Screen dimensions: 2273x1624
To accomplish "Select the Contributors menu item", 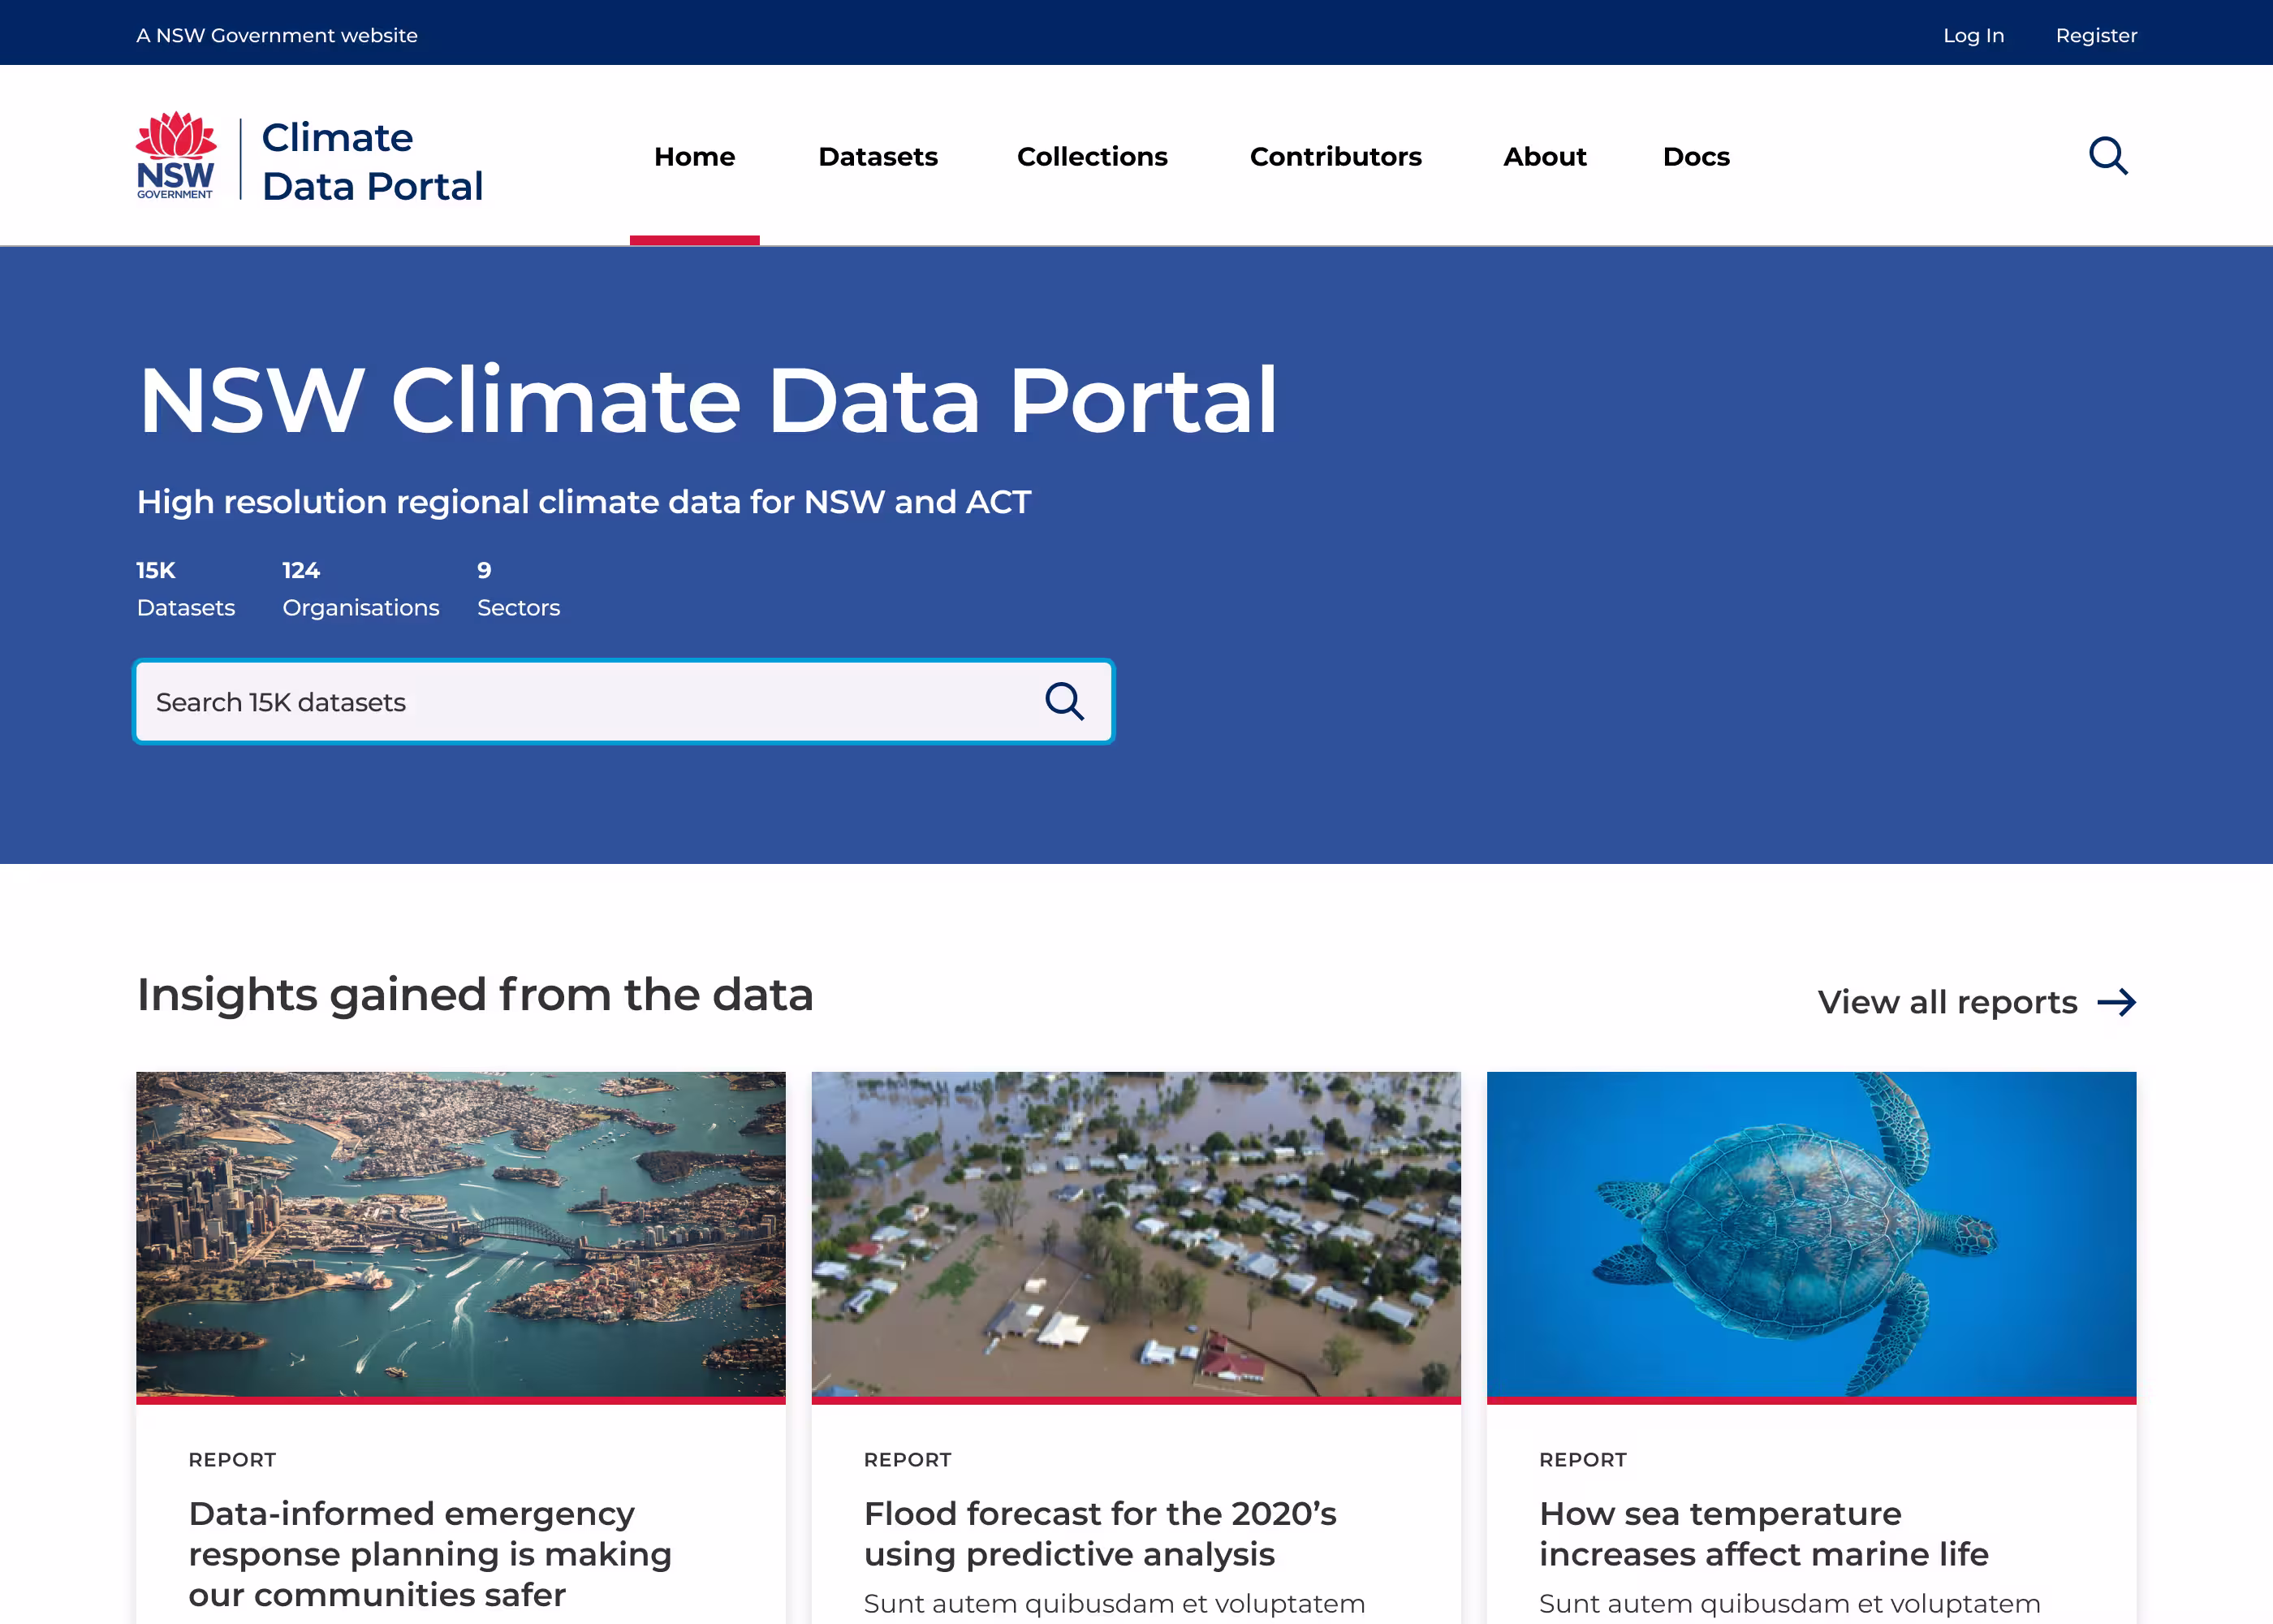I will point(1335,156).
